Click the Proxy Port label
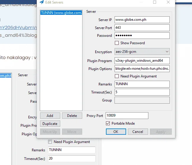192x165 pixels. pos(95,116)
